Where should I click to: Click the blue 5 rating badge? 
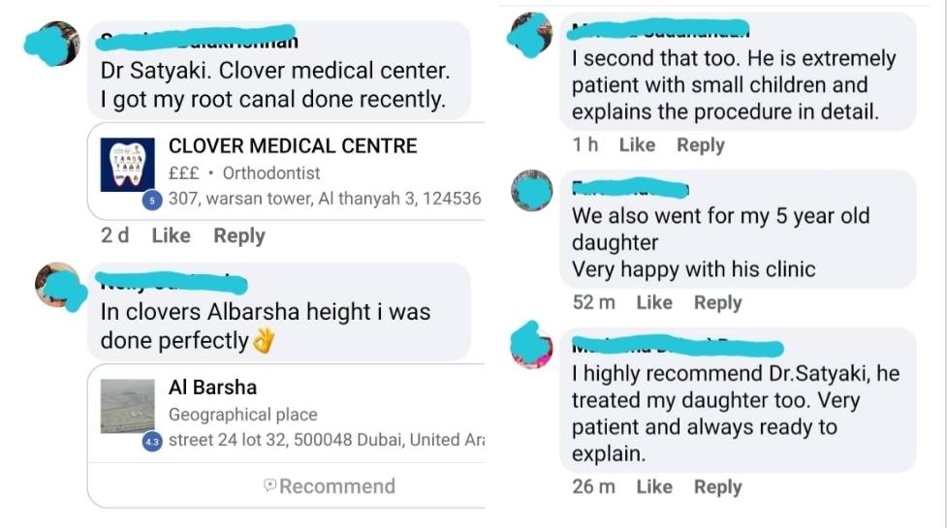[152, 201]
